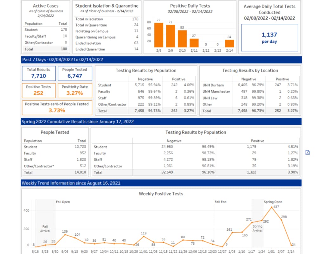Image resolution: width=317 pixels, height=254 pixels.
Task: Click the Positive Tests 252 card
Action: coord(39,90)
